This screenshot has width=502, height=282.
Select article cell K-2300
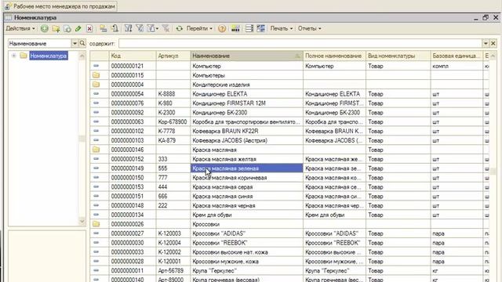pos(173,113)
